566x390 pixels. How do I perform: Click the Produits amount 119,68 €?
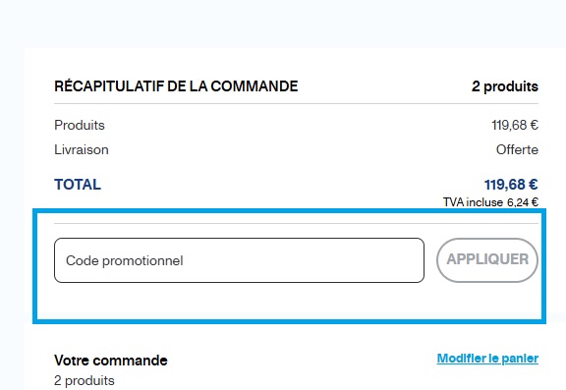pos(515,125)
